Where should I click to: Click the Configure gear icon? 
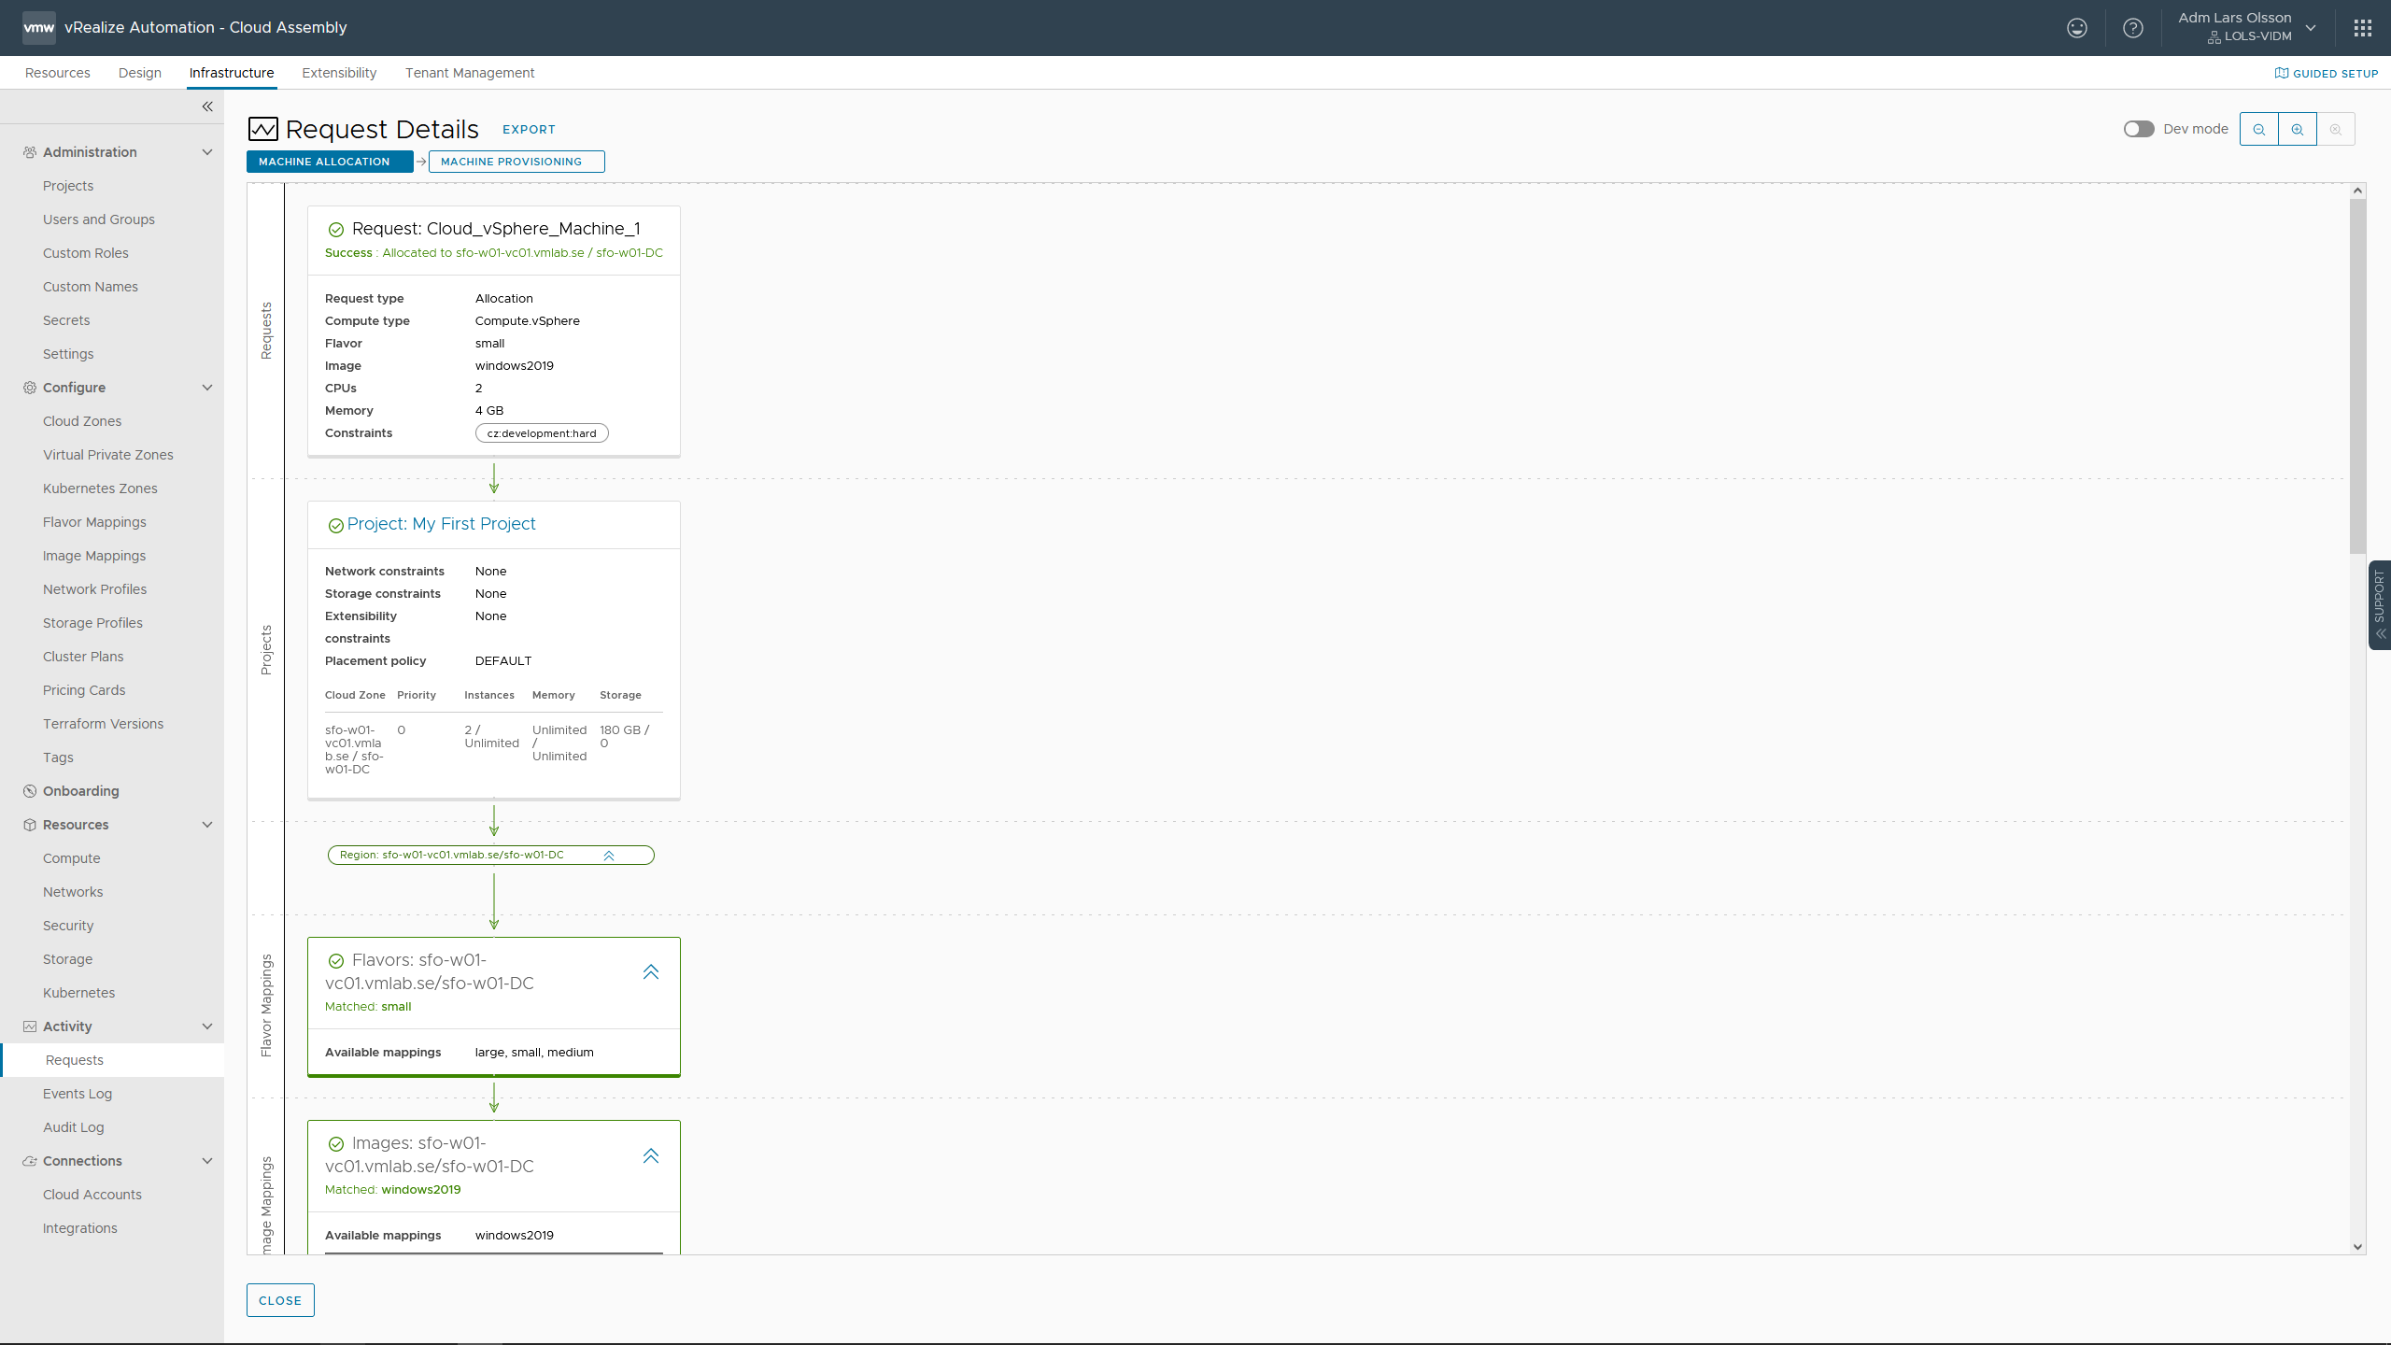[x=30, y=388]
